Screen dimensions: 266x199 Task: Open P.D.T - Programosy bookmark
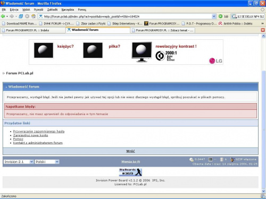tap(199, 23)
